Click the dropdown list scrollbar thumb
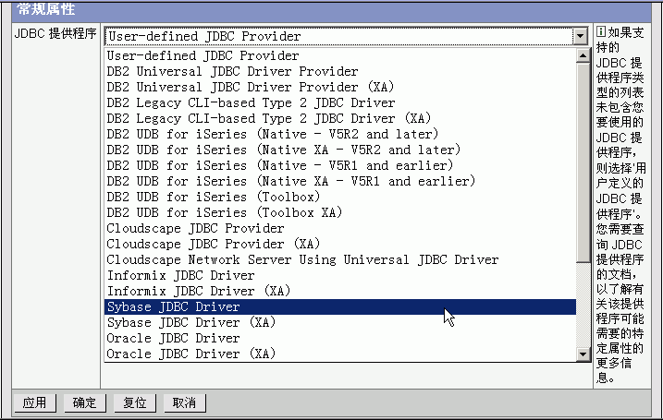 coord(583,162)
